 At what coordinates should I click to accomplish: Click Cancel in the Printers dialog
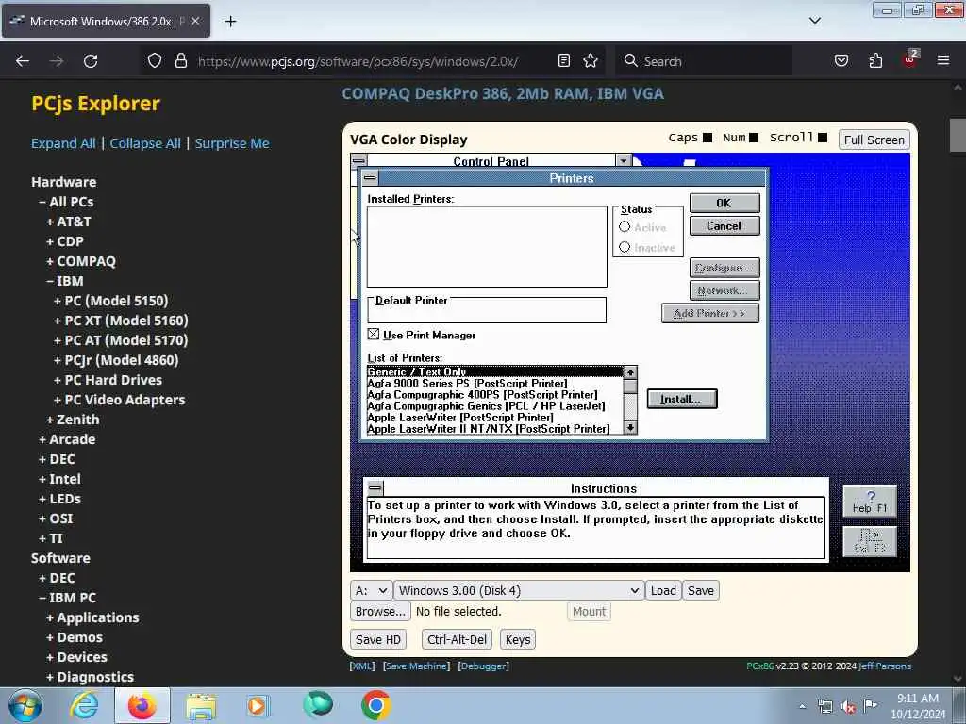click(x=724, y=226)
